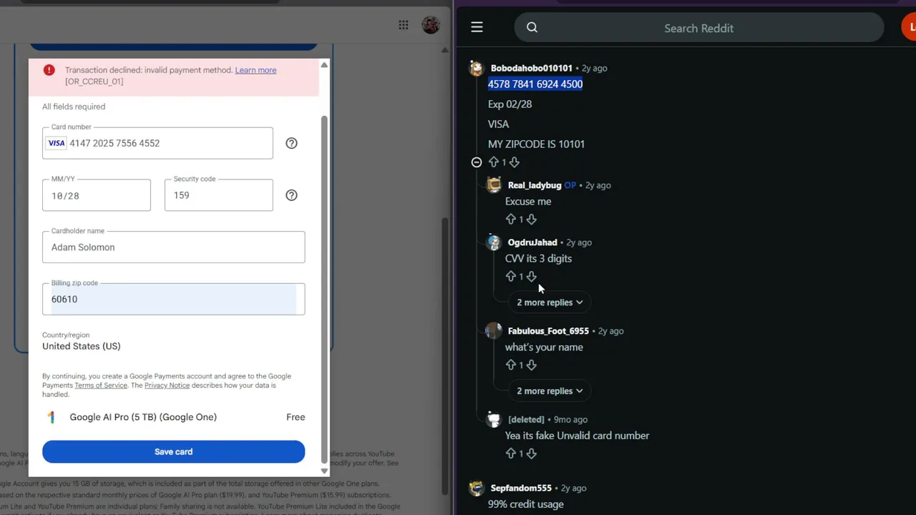Click "Google AI Pro (5 TB) (Google One)" text
The height and width of the screenshot is (515, 916).
tap(143, 417)
